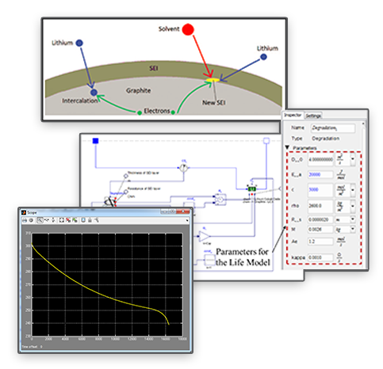Viewport: 383px width, 369px height.
Task: Click the Name field containing Degradation
Action: pos(333,128)
